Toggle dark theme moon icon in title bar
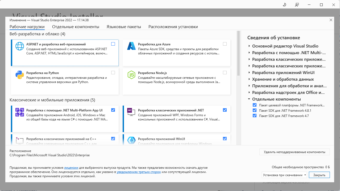Viewport: 340px width, 191px height. point(284,5)
